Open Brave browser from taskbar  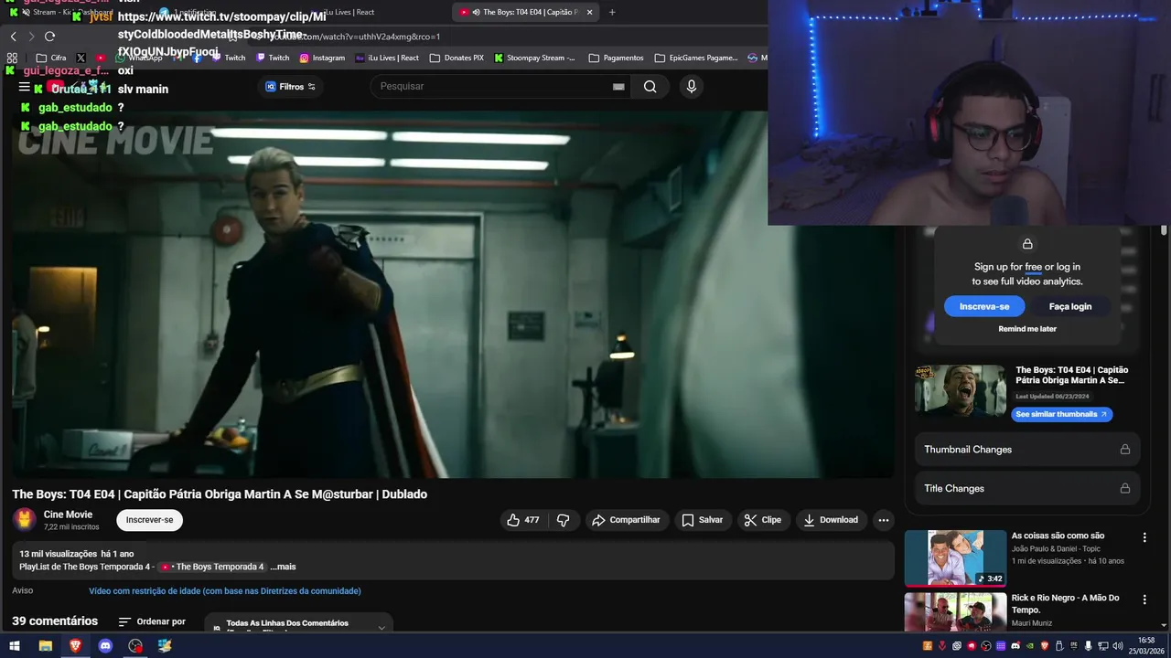tap(75, 645)
